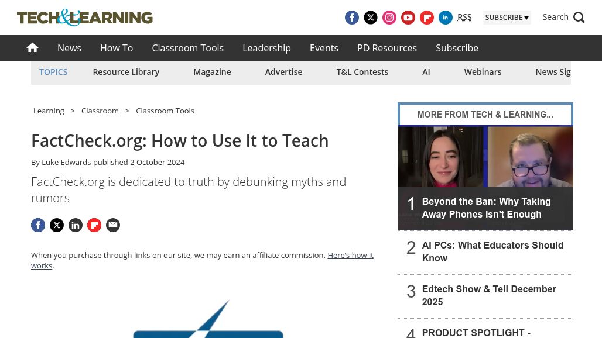Select the Webinars topic tab

coord(483,72)
